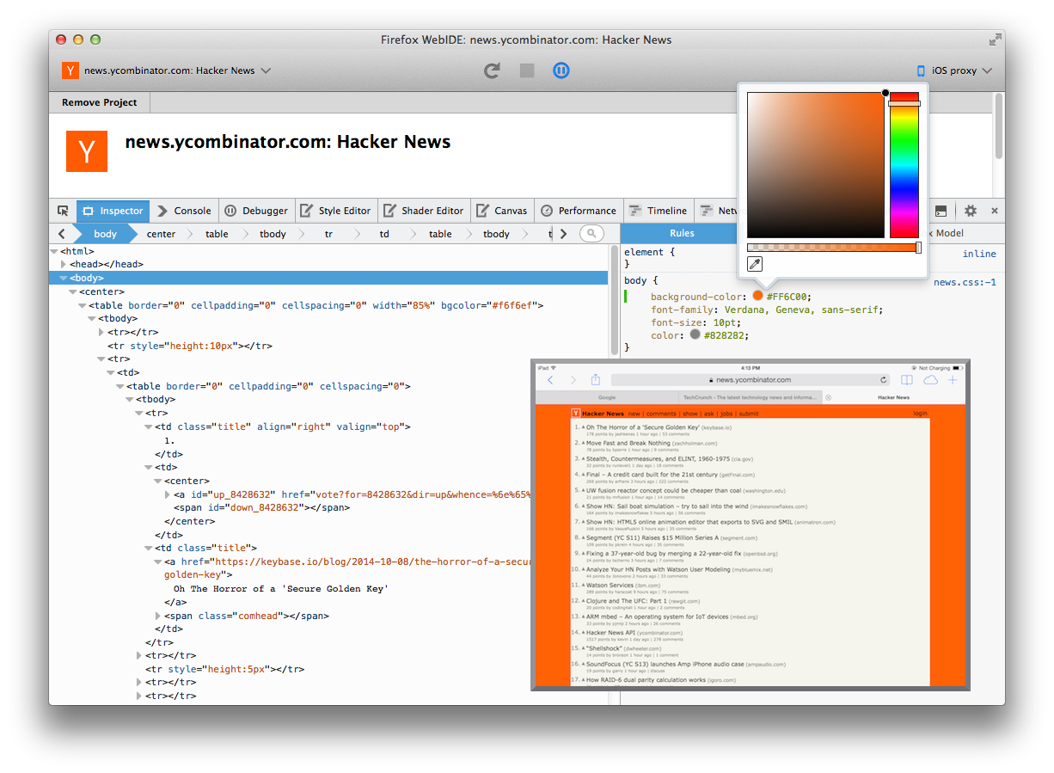Click the rainbow hue slider in color picker
This screenshot has width=1054, height=773.
[x=904, y=164]
